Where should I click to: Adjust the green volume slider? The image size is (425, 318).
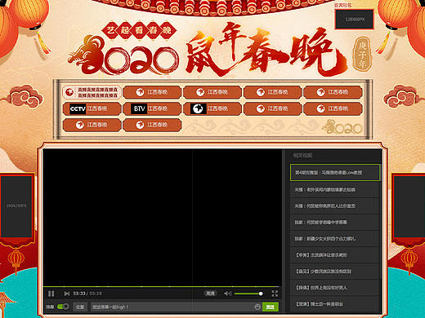(x=248, y=294)
